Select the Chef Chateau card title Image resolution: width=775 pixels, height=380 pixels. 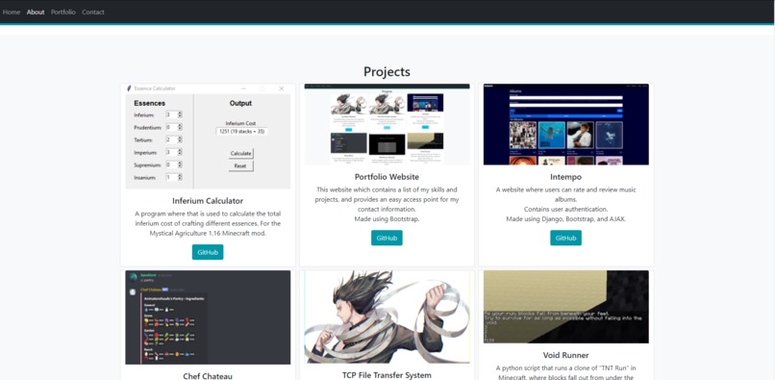click(x=208, y=376)
